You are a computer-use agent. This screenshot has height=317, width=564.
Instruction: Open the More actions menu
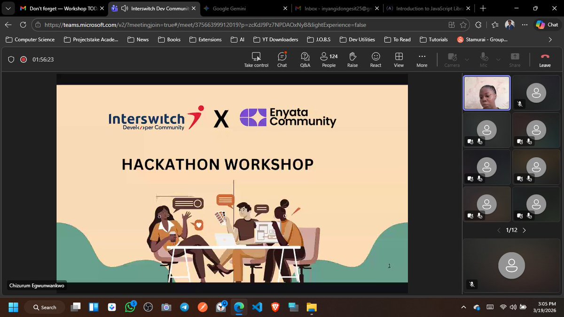[422, 60]
